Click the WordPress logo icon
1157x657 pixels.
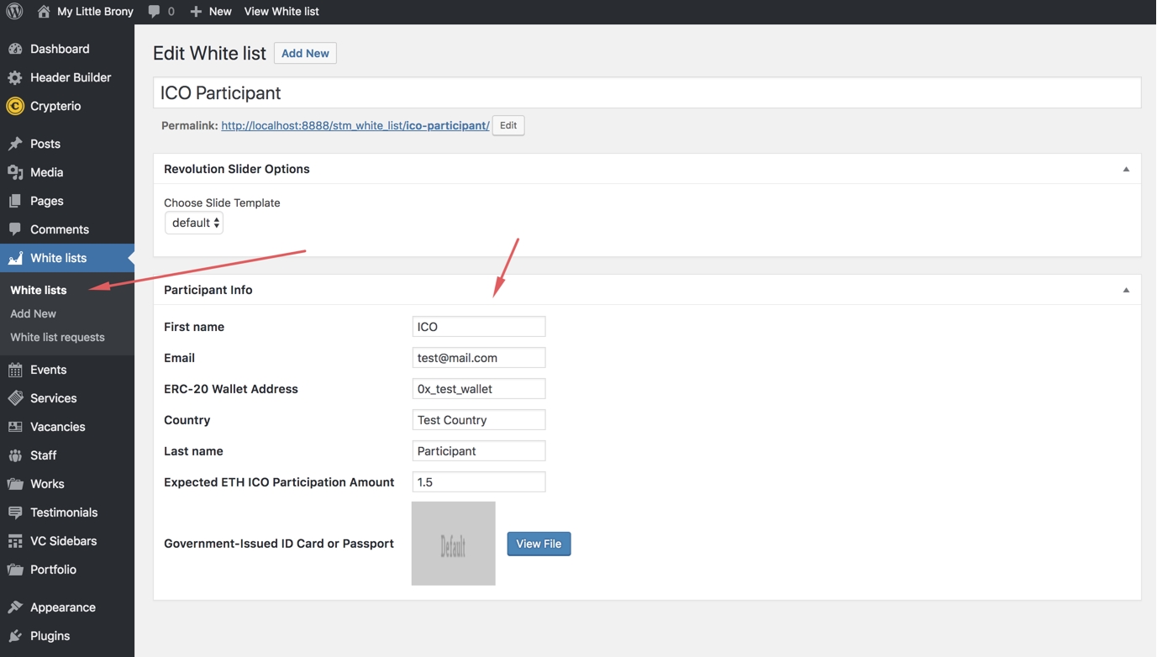coord(14,12)
